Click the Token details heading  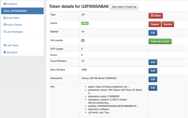coord(79,6)
